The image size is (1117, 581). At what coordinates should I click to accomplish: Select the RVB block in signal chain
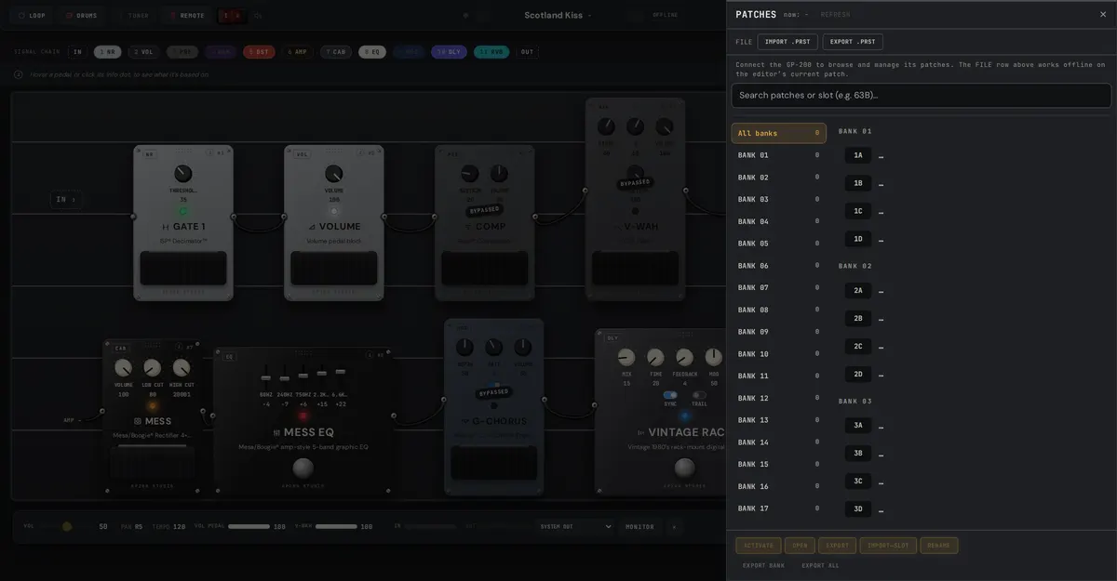[x=491, y=52]
